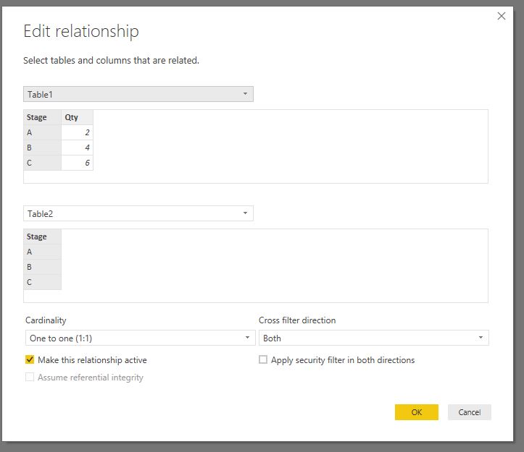Open the Table2 dropdown
The image size is (524, 452).
(x=138, y=213)
